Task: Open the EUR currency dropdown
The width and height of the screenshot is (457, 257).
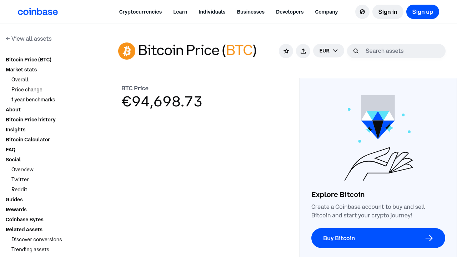Action: (x=328, y=51)
